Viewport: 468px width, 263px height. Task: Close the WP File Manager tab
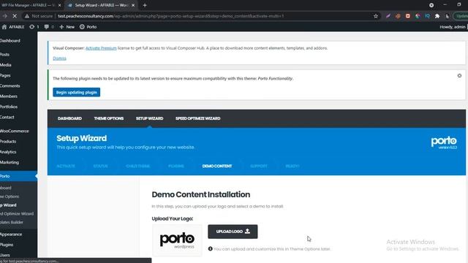60,5
